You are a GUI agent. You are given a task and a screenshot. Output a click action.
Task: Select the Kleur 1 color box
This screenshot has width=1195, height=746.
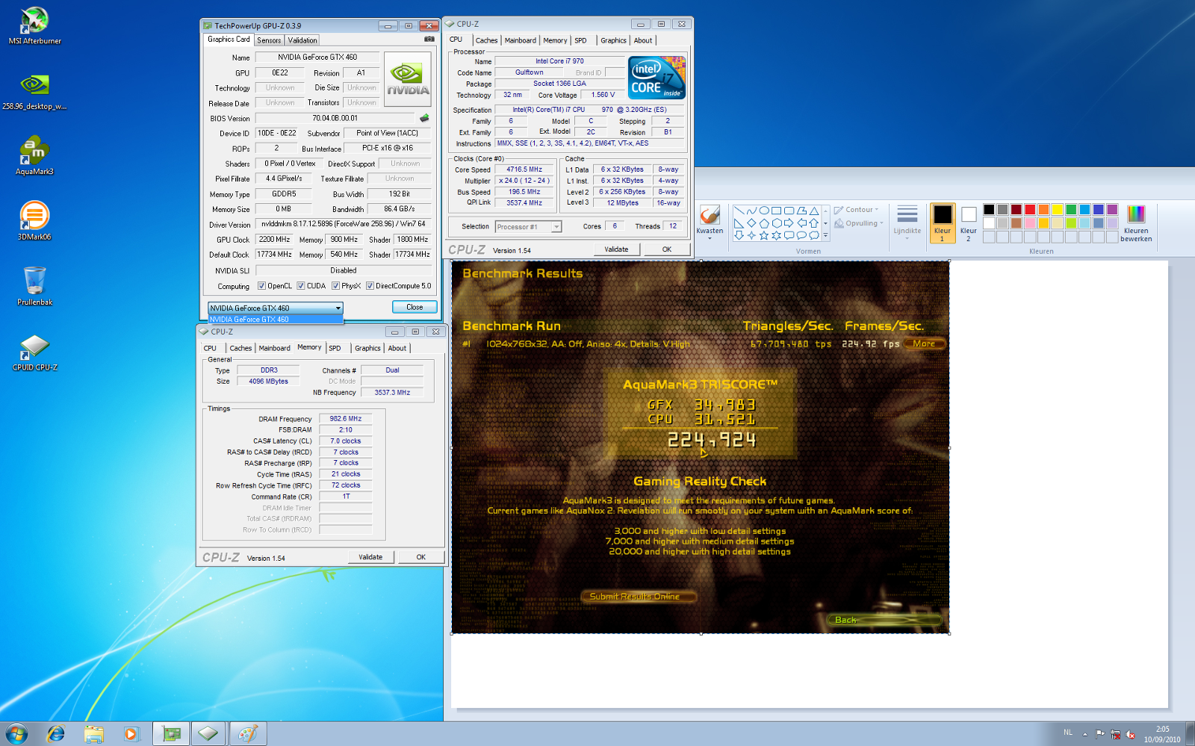(943, 223)
